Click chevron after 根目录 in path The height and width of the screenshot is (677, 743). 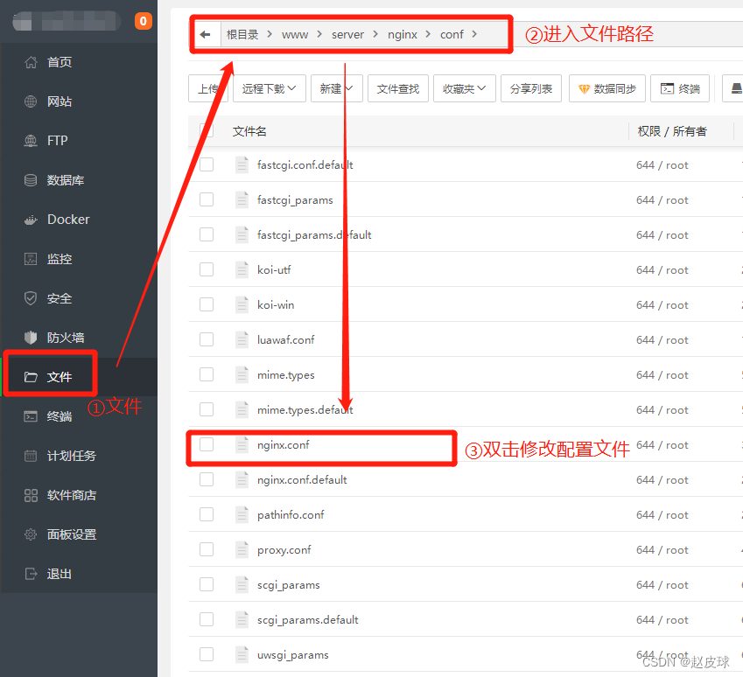(270, 34)
